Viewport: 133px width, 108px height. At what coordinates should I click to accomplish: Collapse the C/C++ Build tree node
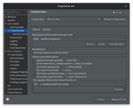(x=6, y=24)
